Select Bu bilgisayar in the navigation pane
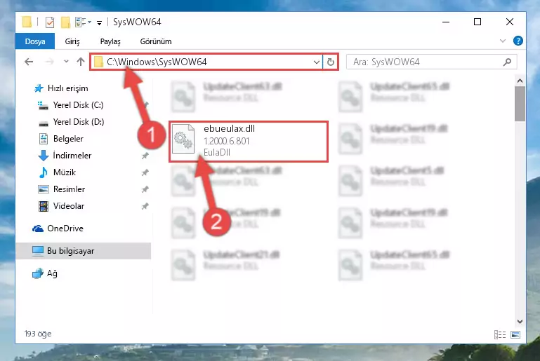The image size is (540, 361). (83, 251)
